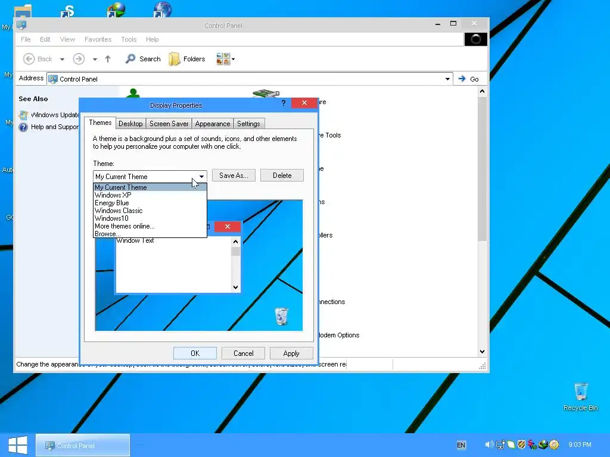Click the Help and Support question icon
This screenshot has width=610, height=457.
23,127
